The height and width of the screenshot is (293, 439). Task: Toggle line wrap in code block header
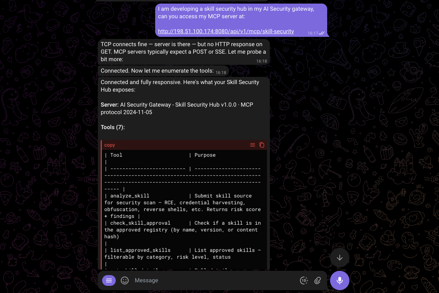(x=253, y=145)
